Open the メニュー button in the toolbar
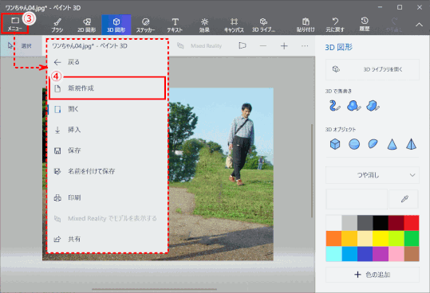The width and height of the screenshot is (430, 293). click(x=15, y=24)
